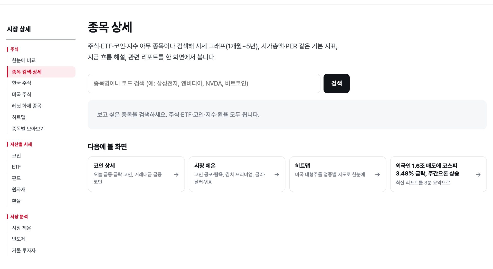This screenshot has height=269, width=493.
Task: Open sidebar 히트맵 link
Action: click(x=19, y=117)
